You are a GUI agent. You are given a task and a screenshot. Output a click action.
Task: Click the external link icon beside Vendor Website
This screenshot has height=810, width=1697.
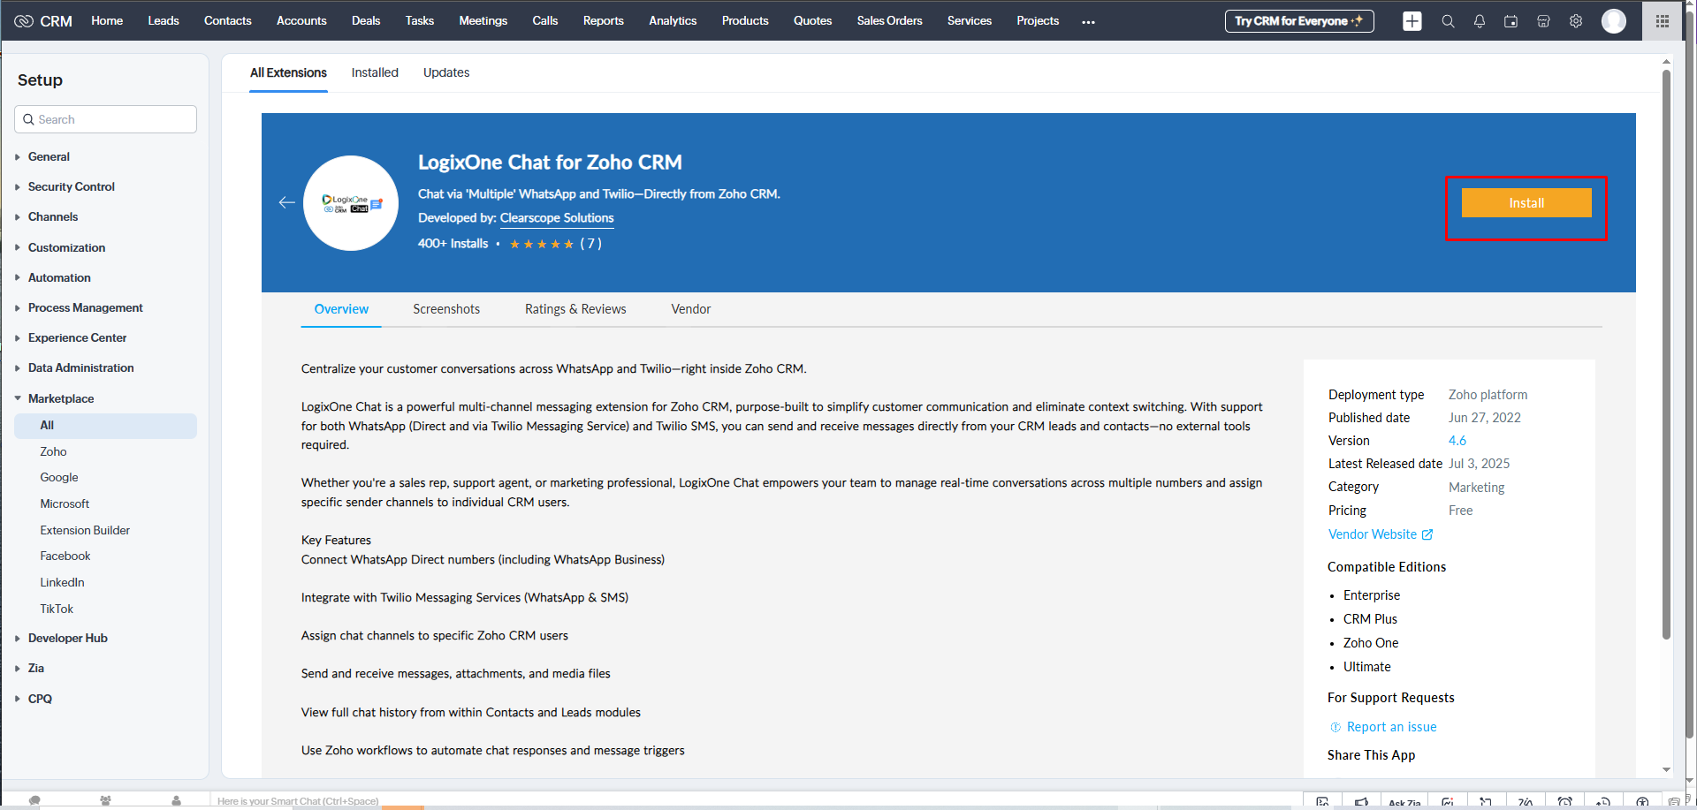pos(1427,534)
